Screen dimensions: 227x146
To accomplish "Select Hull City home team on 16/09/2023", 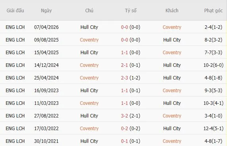I will [89, 91].
